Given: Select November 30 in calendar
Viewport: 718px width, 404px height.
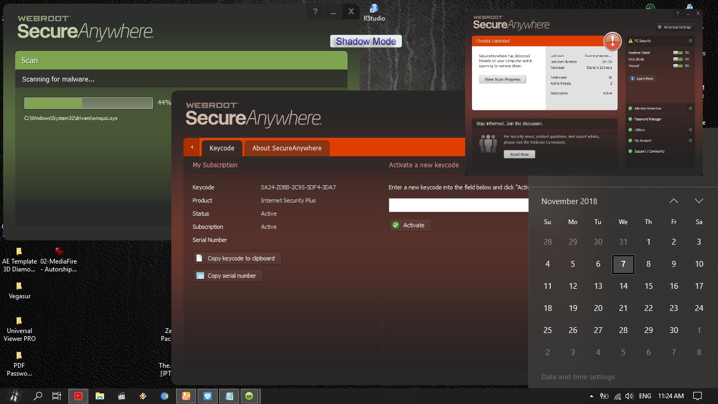Looking at the screenshot, I should click(673, 330).
